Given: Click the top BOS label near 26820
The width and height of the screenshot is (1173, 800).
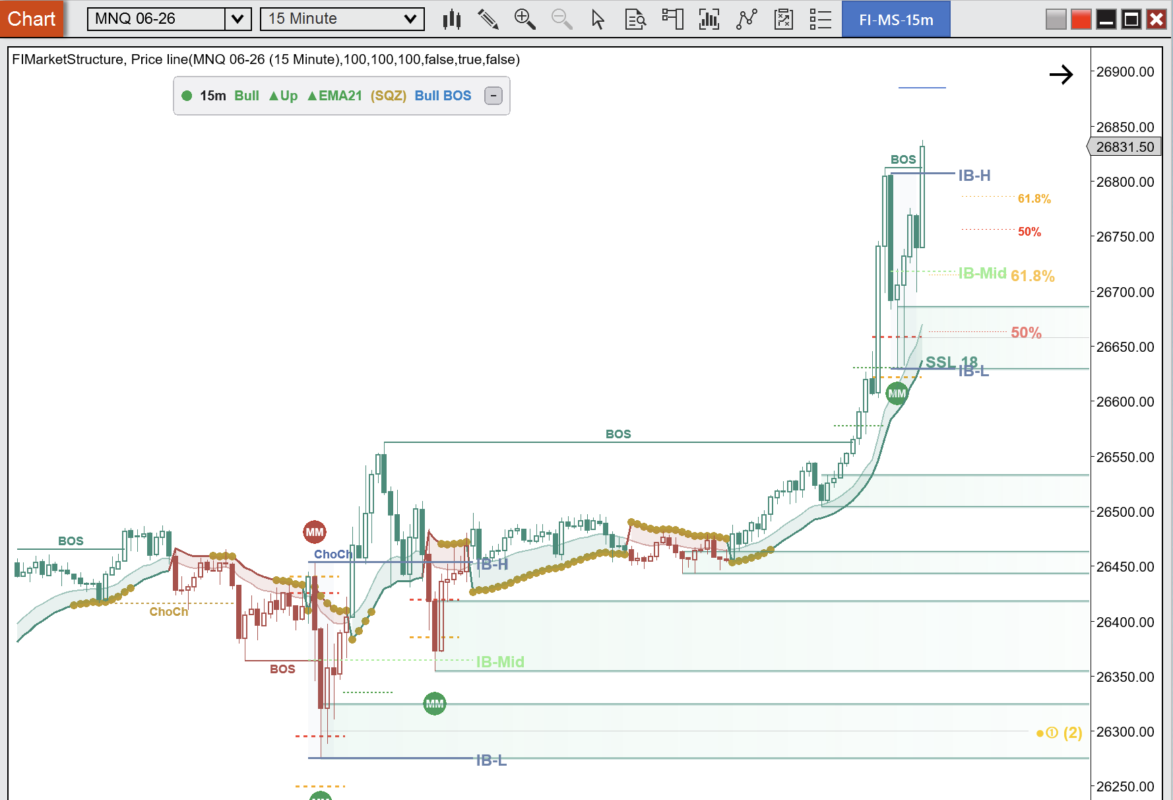Looking at the screenshot, I should click(x=903, y=160).
